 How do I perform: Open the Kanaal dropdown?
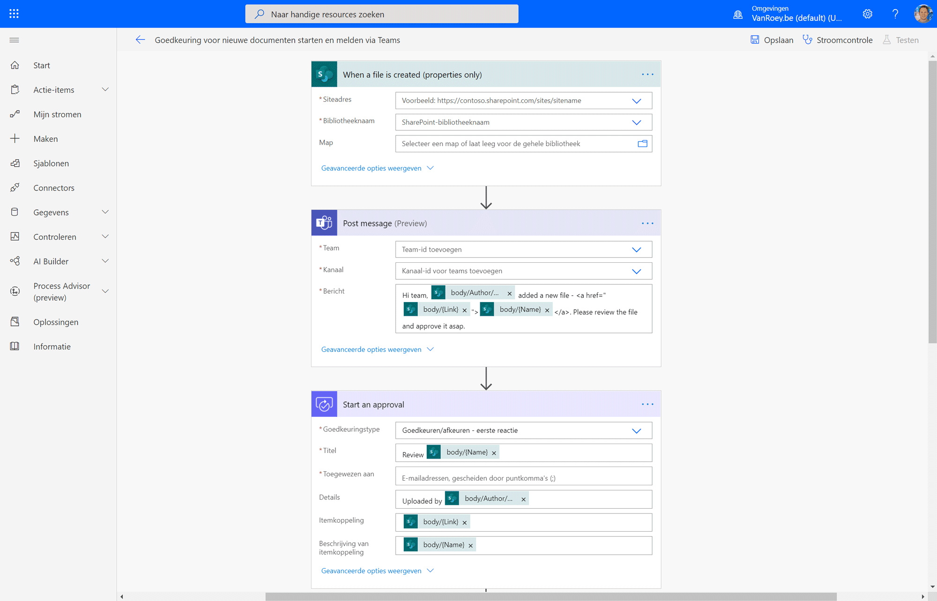tap(636, 271)
